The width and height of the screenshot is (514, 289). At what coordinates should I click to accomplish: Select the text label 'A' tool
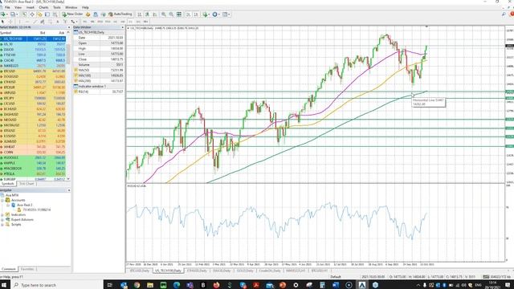(58, 22)
